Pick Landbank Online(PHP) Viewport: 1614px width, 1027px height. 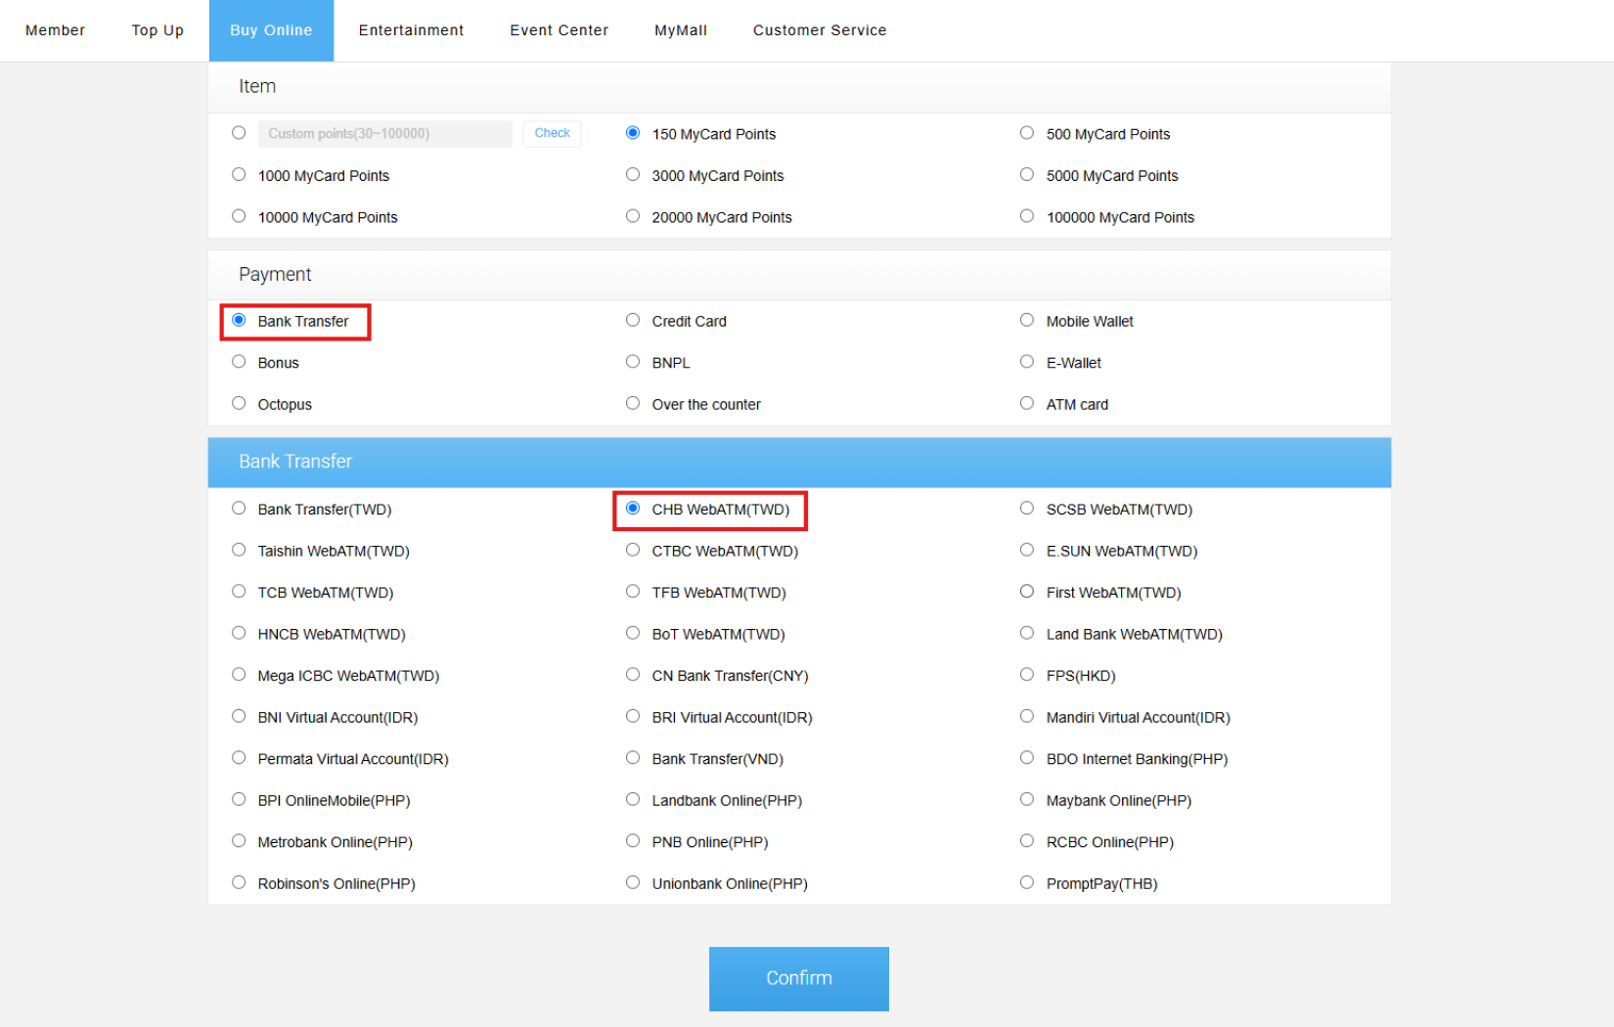point(633,800)
